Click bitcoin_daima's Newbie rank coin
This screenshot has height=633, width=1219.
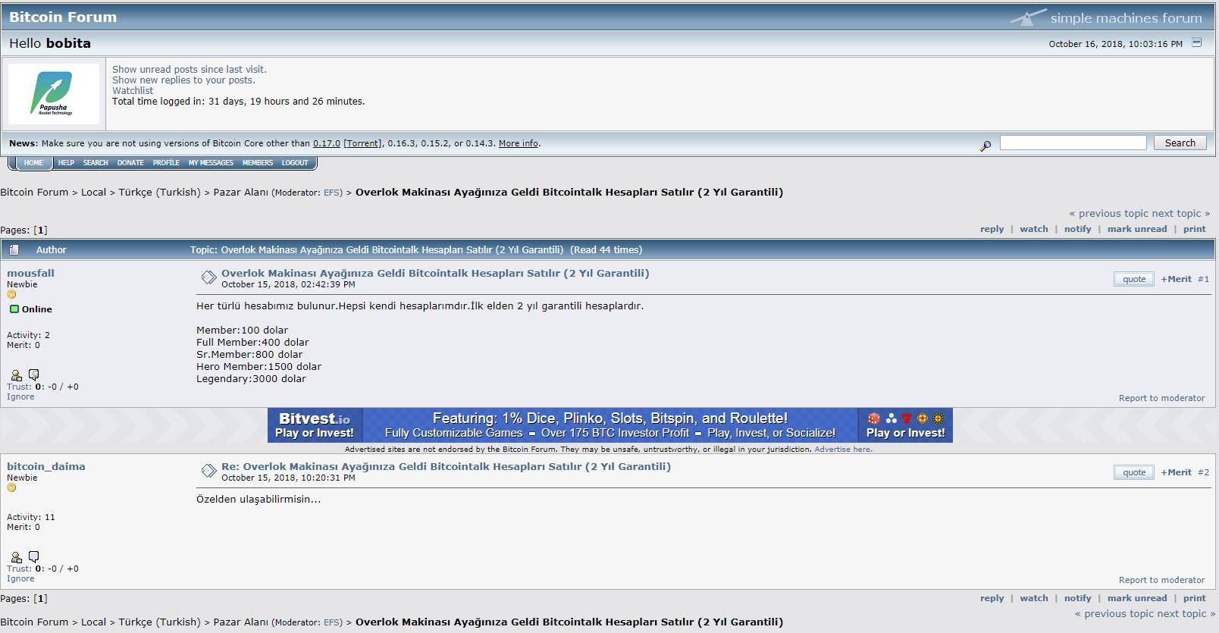pos(11,487)
